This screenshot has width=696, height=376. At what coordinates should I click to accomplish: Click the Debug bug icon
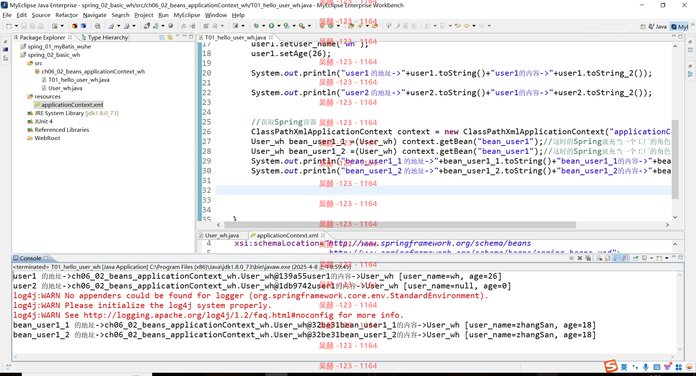[256, 26]
